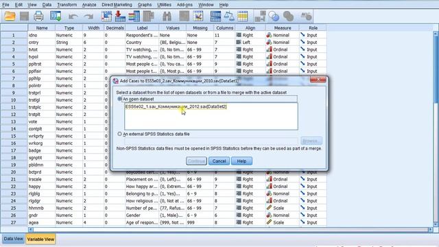
Task: Click the vertical scrollbar of the variable grid
Action: tap(436, 129)
